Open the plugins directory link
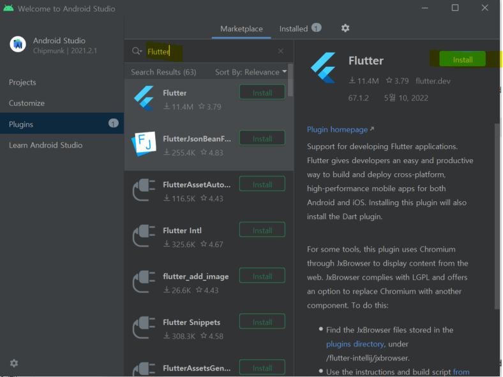Image resolution: width=503 pixels, height=377 pixels. (x=355, y=344)
